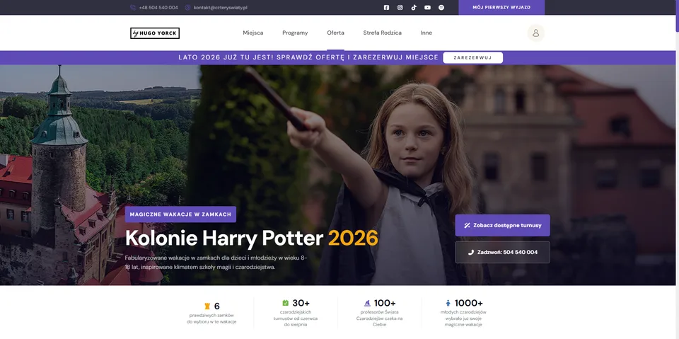Image resolution: width=679 pixels, height=339 pixels.
Task: Click the phone icon in top bar
Action: coord(132,7)
